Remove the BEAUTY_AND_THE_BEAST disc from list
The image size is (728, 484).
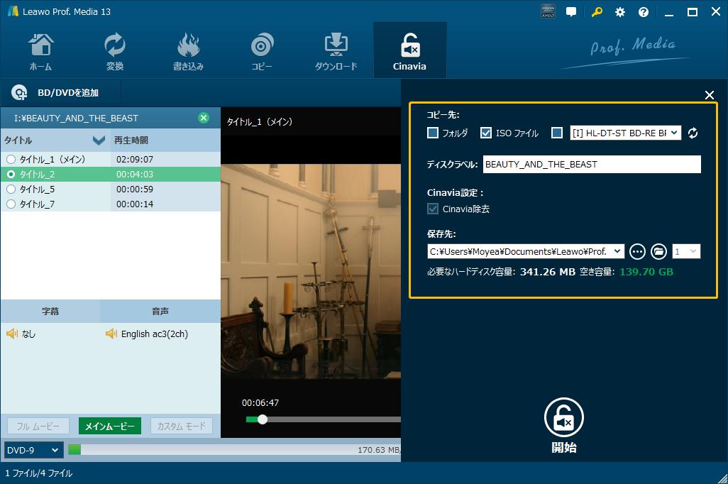pyautogui.click(x=204, y=118)
